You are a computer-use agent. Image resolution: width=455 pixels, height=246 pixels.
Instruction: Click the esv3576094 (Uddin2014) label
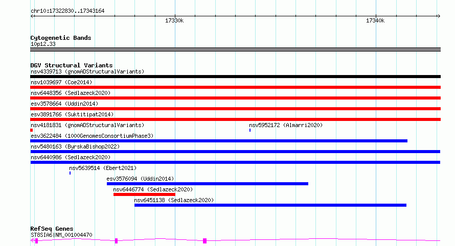pos(140,179)
